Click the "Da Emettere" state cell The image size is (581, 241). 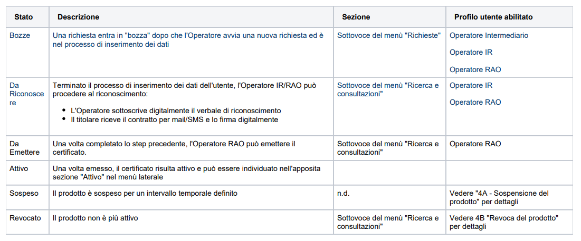coord(24,148)
